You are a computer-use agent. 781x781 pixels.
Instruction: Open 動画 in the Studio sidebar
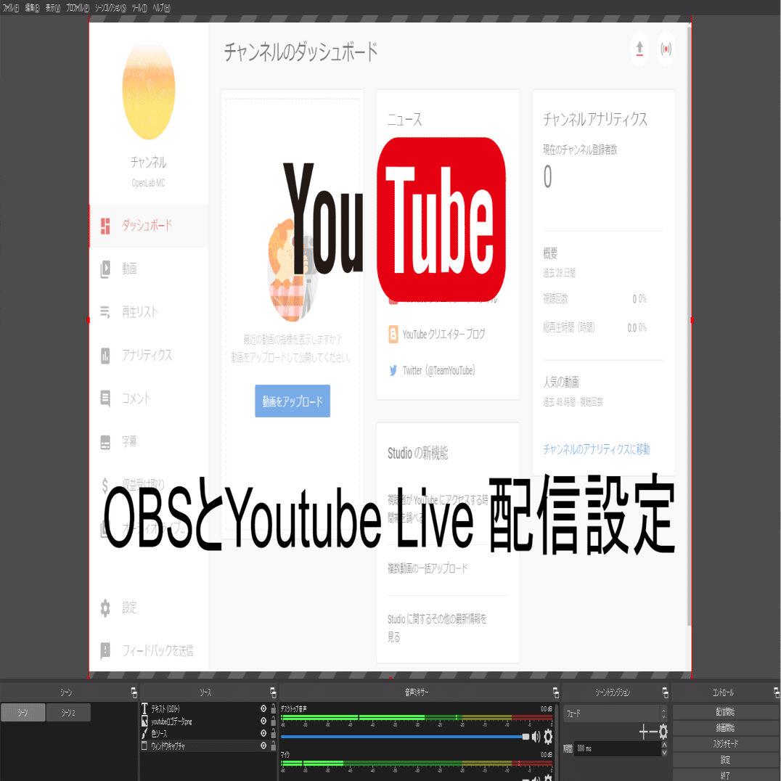click(x=149, y=269)
